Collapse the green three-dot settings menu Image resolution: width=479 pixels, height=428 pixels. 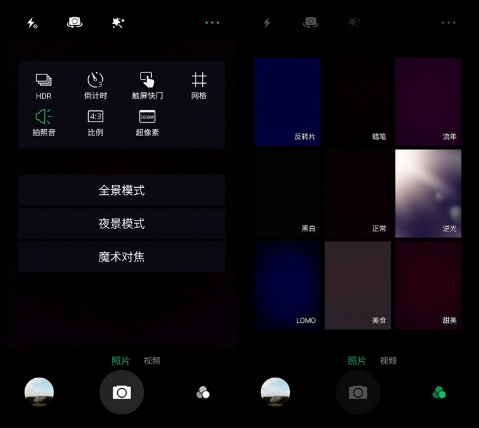point(212,23)
